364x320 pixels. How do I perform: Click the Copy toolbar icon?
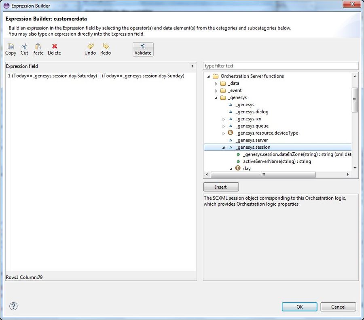pyautogui.click(x=11, y=46)
